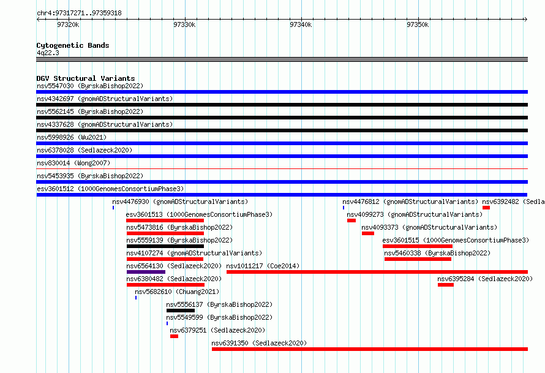Open nsv4476812 (gnomADStructuralVariants) variant label
The height and width of the screenshot is (373, 545).
tap(410, 202)
